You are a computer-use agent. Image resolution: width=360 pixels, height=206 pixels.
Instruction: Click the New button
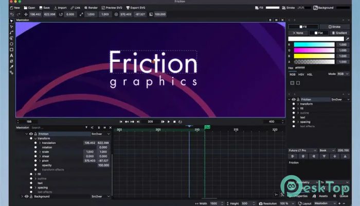coord(15,8)
